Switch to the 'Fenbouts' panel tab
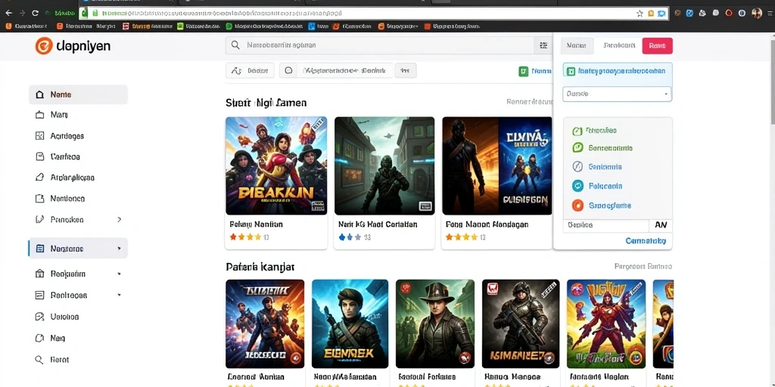Viewport: 775px width, 387px height. point(619,45)
